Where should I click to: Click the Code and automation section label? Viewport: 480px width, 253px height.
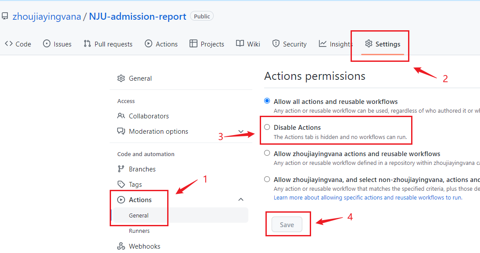[x=146, y=154]
